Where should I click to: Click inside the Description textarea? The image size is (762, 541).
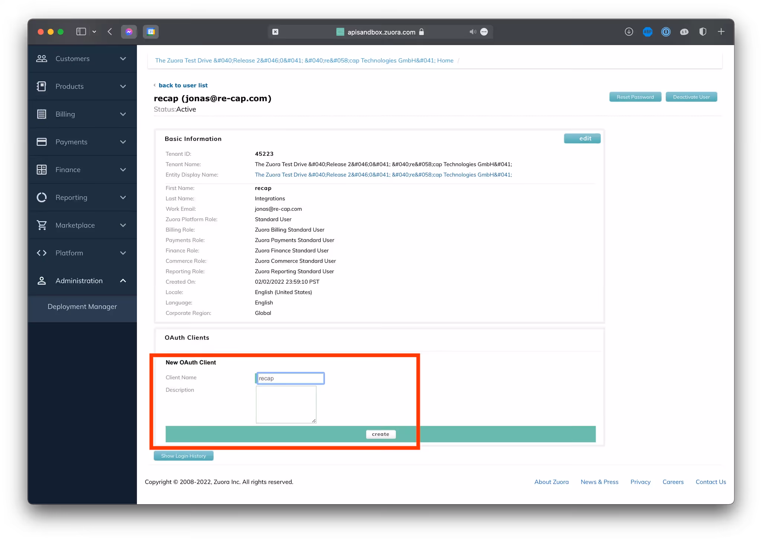[286, 405]
